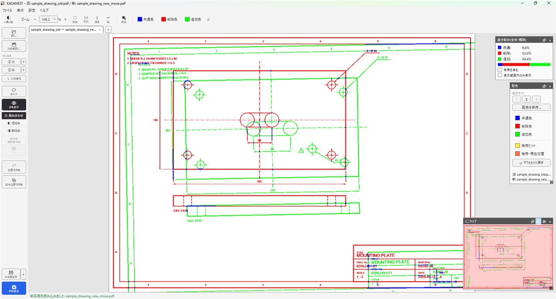Zoom out with the minus button
This screenshot has height=299, width=556.
pos(35,19)
